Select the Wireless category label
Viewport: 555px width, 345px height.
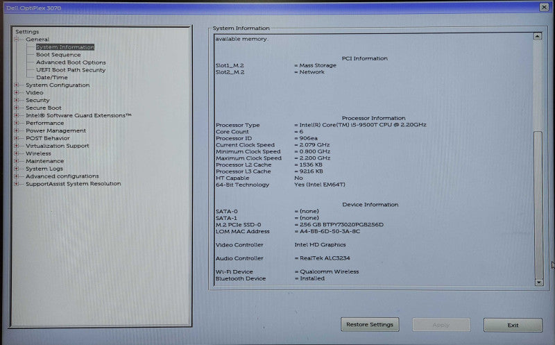tap(38, 153)
